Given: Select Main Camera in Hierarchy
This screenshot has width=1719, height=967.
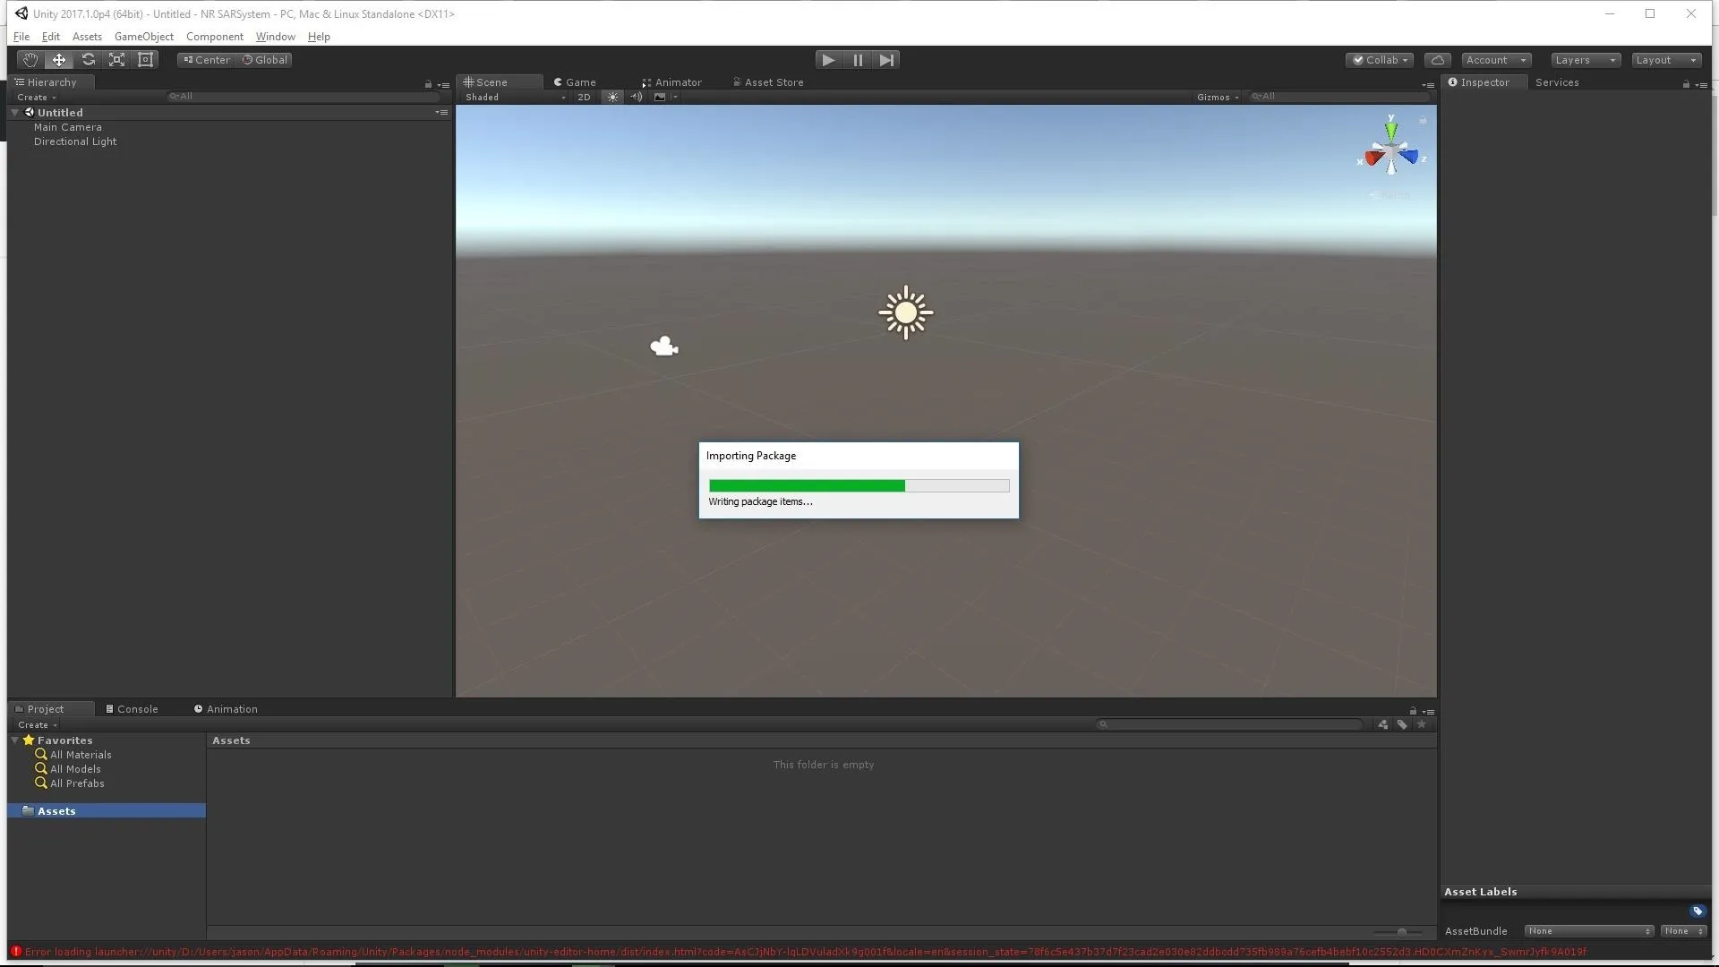Looking at the screenshot, I should (67, 127).
